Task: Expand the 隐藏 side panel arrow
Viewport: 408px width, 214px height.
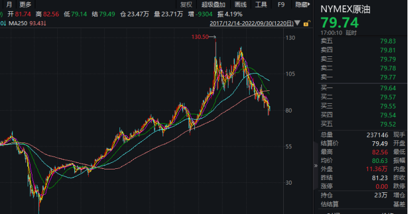Action: (x=303, y=5)
